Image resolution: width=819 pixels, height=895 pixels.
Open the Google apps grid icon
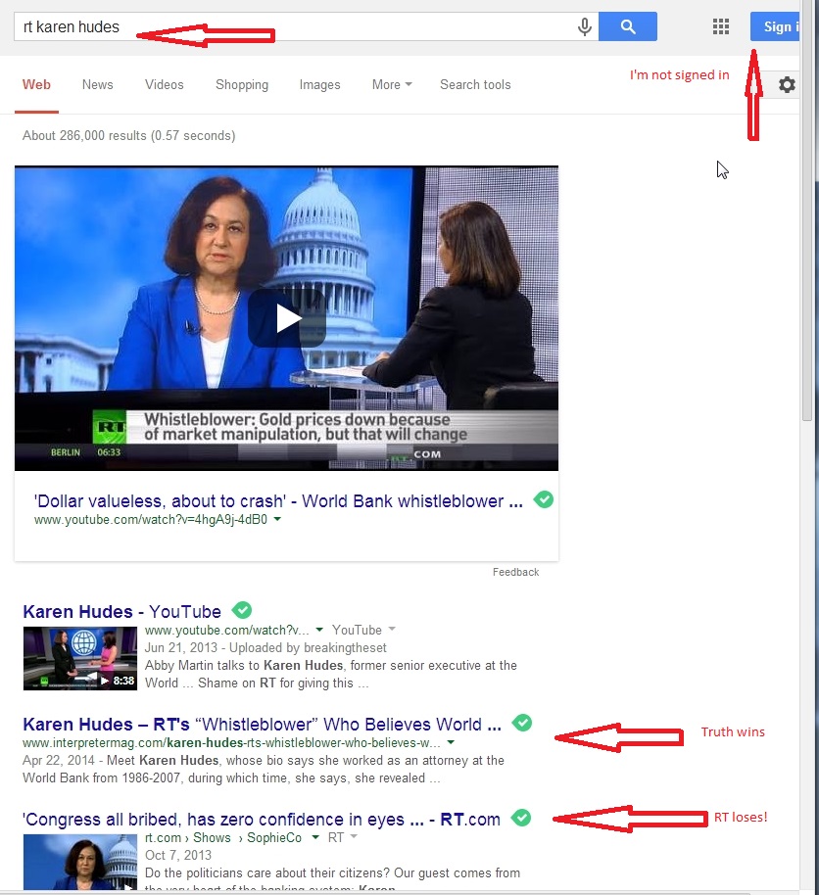pyautogui.click(x=721, y=27)
